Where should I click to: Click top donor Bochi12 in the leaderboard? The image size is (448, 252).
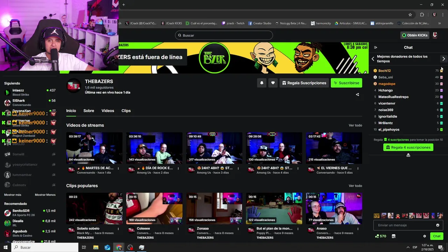pyautogui.click(x=385, y=71)
